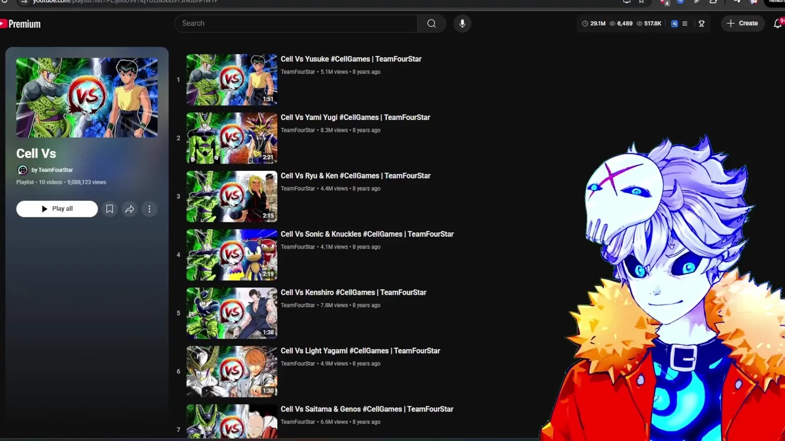Click the YouTube Premium logo
Viewport: 785px width, 441px height.
click(20, 24)
